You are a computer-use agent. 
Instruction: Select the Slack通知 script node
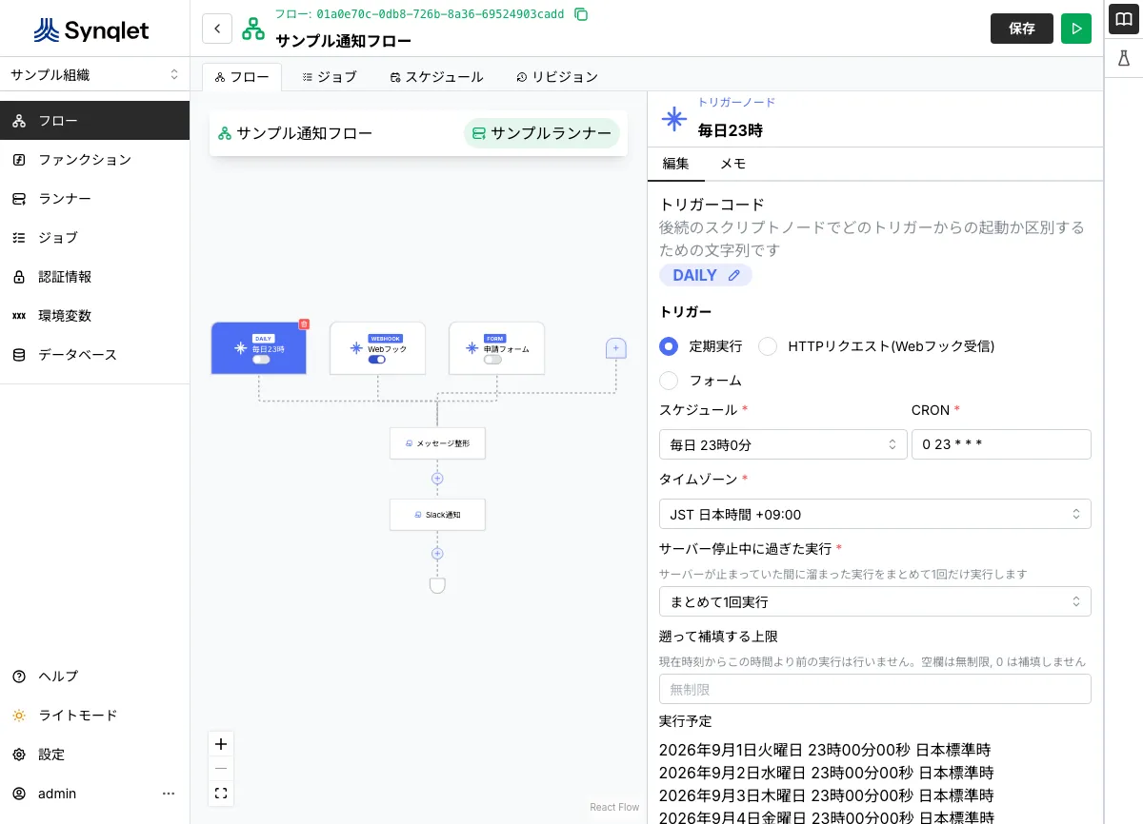coord(437,515)
